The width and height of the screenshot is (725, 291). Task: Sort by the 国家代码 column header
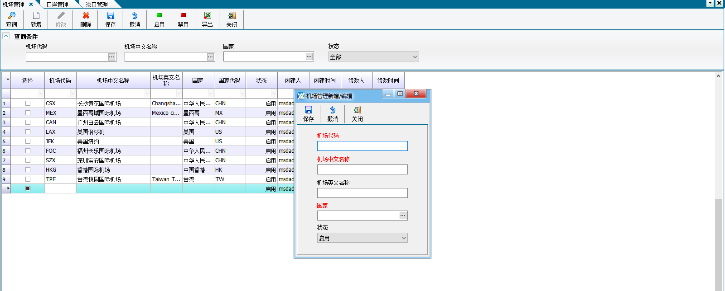click(x=230, y=80)
